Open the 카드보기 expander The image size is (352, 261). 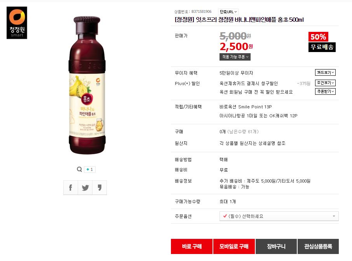pyautogui.click(x=325, y=73)
